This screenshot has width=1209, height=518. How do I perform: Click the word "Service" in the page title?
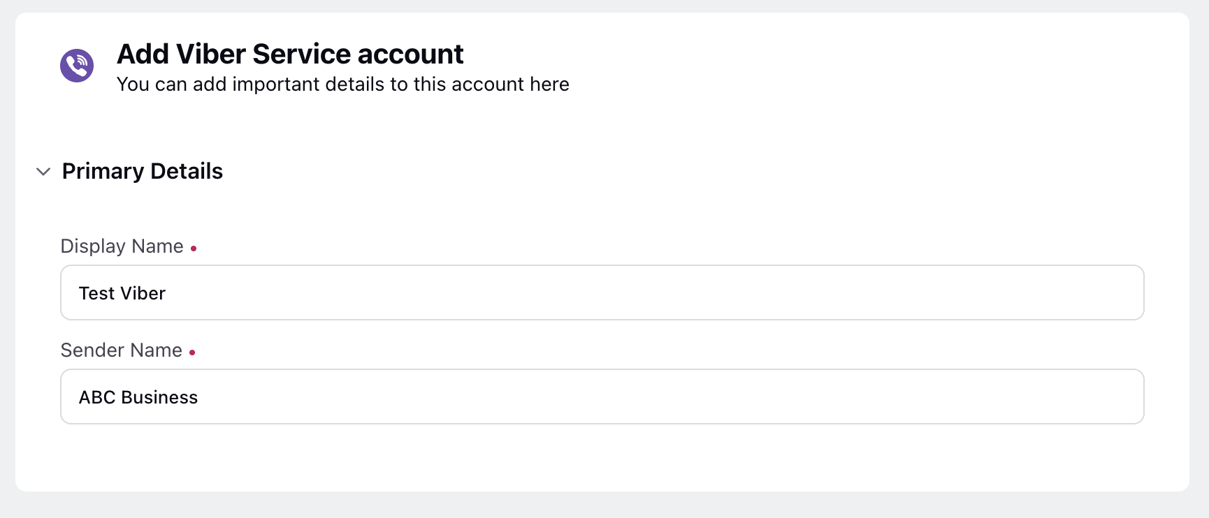(x=301, y=54)
